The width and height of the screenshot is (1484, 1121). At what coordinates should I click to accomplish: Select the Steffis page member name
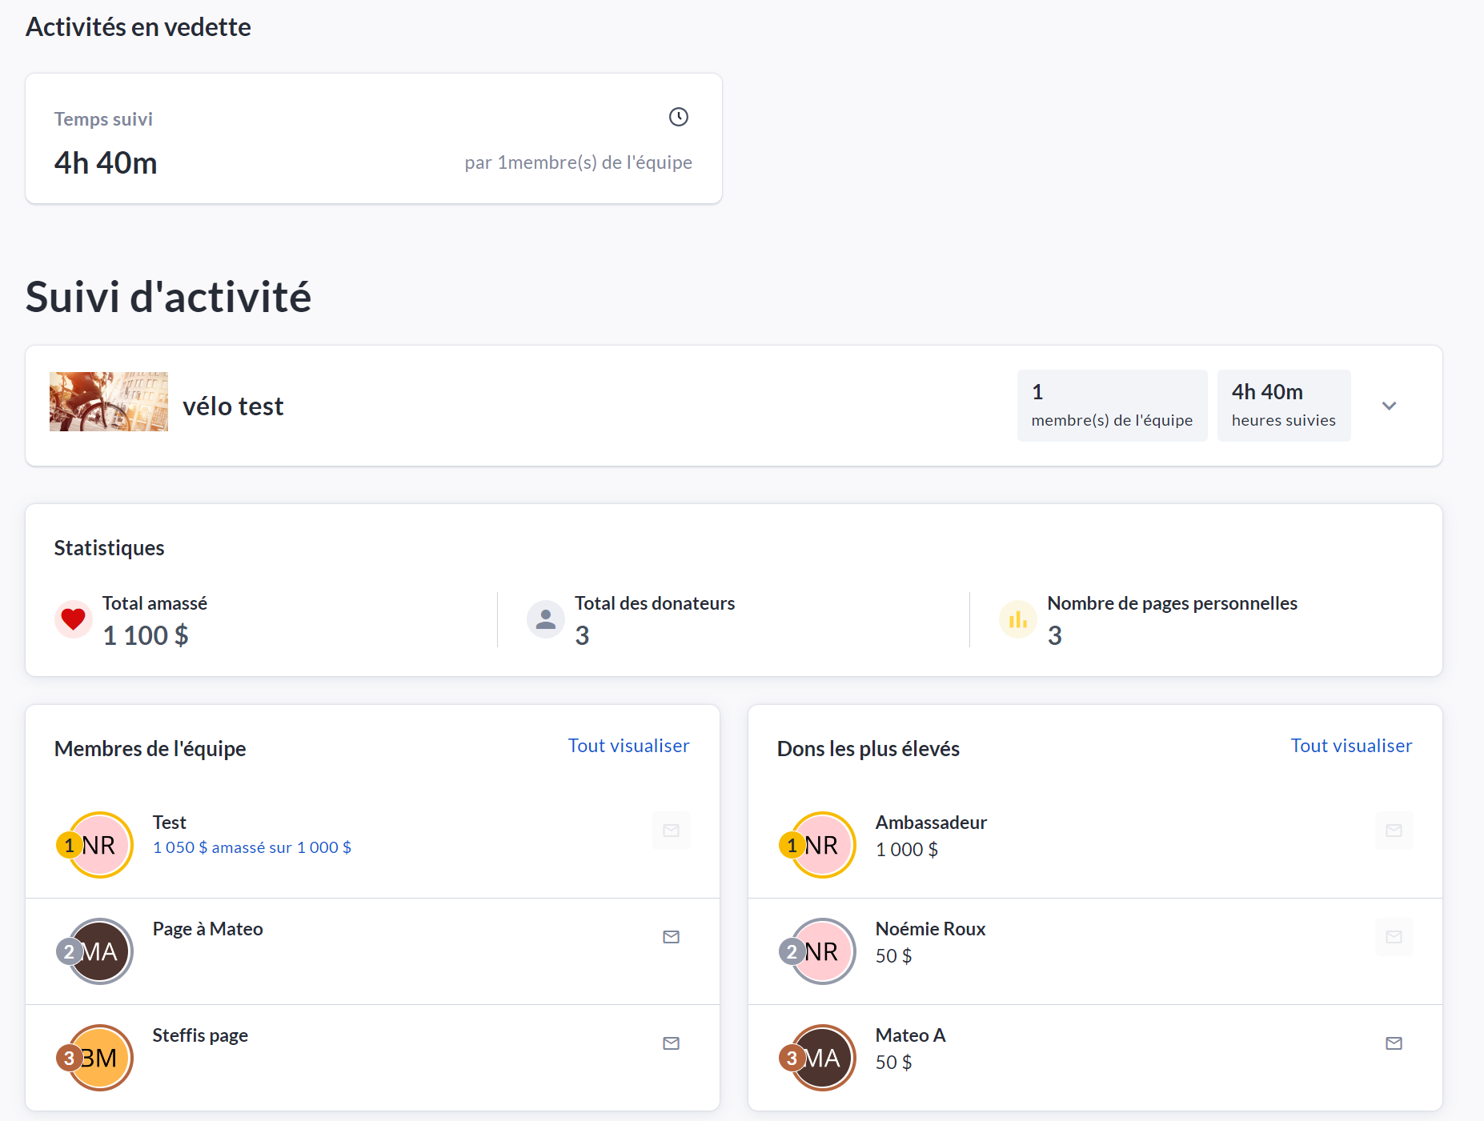(200, 1035)
